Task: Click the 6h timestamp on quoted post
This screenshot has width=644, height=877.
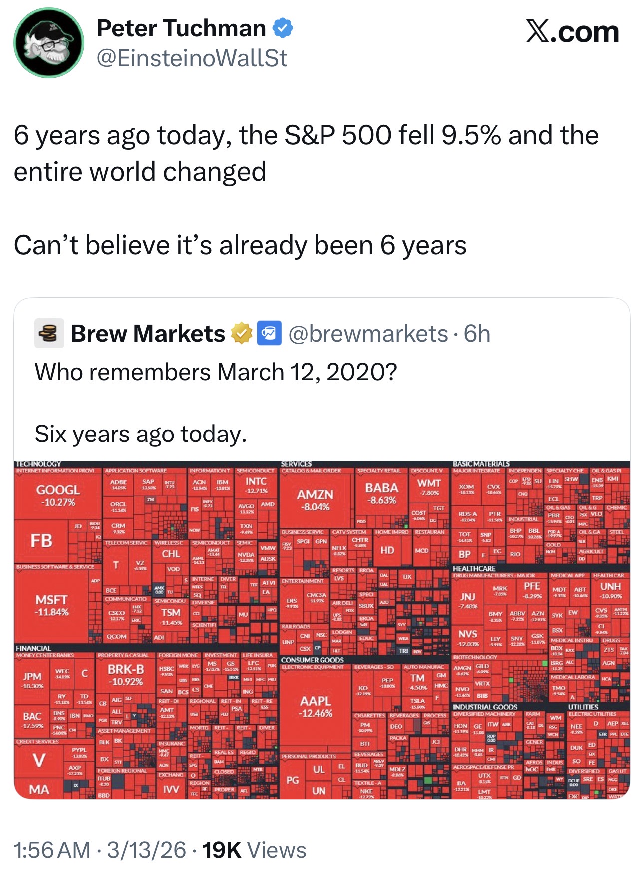Action: click(x=477, y=334)
